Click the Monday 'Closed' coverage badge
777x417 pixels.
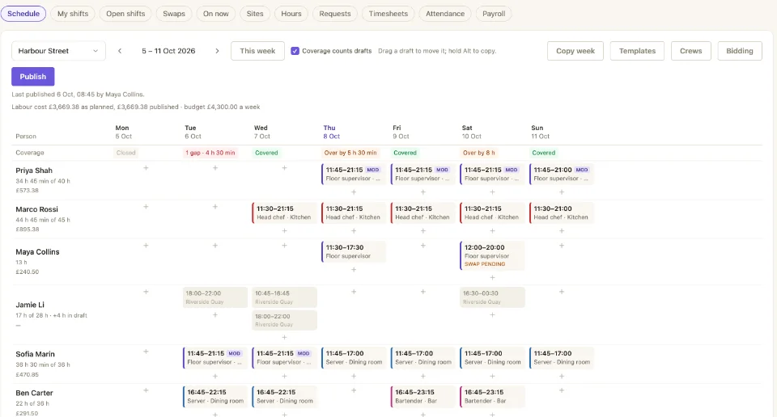126,153
